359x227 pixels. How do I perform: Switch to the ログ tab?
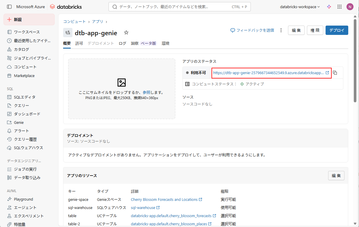click(x=122, y=43)
